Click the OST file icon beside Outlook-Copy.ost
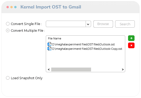This screenshot has width=141, height=98. pos(49,48)
